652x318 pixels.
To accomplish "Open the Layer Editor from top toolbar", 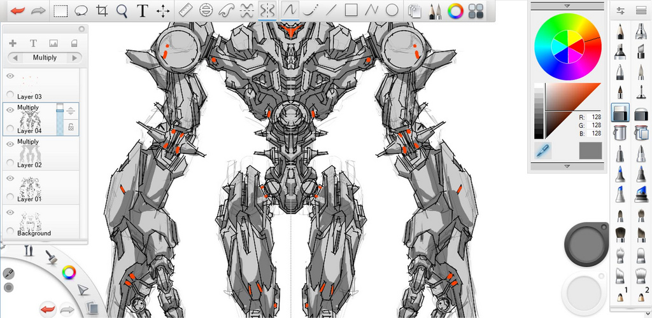I will [414, 11].
